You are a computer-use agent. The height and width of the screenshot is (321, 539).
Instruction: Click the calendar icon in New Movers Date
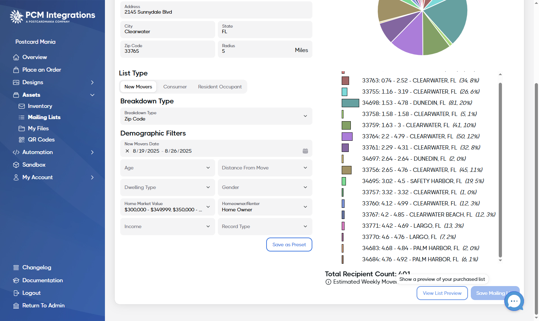(305, 151)
